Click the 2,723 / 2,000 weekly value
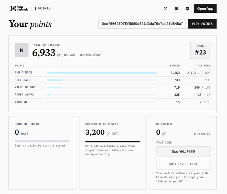This screenshot has width=227, height=194. point(199,73)
